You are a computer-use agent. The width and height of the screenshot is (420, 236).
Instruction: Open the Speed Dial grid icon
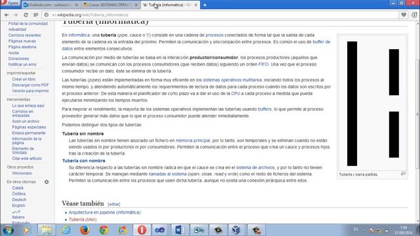click(35, 15)
